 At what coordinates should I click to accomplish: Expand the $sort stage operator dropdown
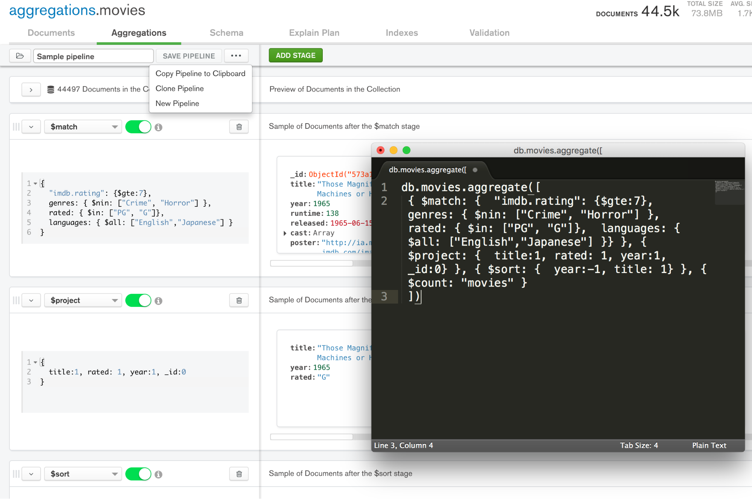114,473
